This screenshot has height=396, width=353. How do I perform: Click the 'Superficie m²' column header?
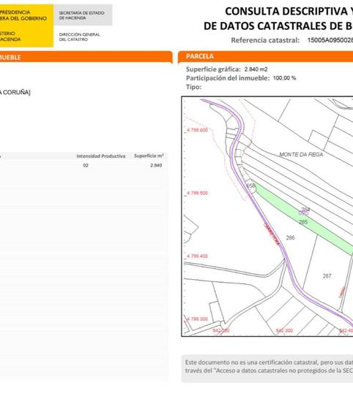[149, 156]
